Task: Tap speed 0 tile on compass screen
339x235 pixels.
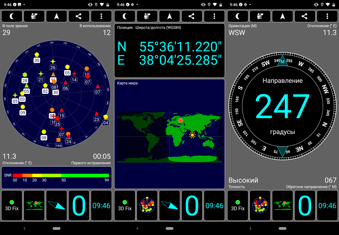Action: click(305, 205)
